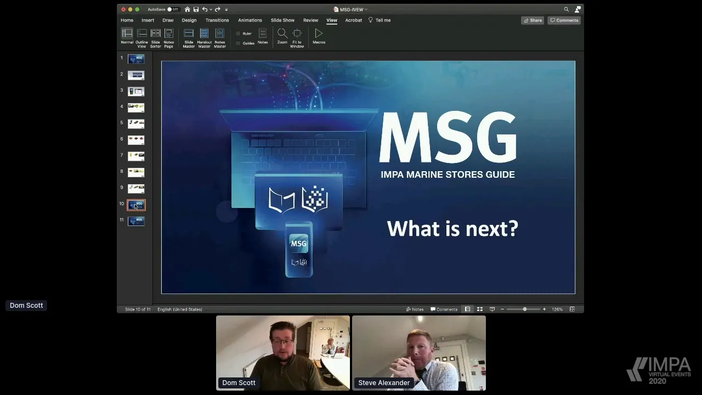This screenshot has width=702, height=395.
Task: Open the Draw tab
Action: pos(168,20)
